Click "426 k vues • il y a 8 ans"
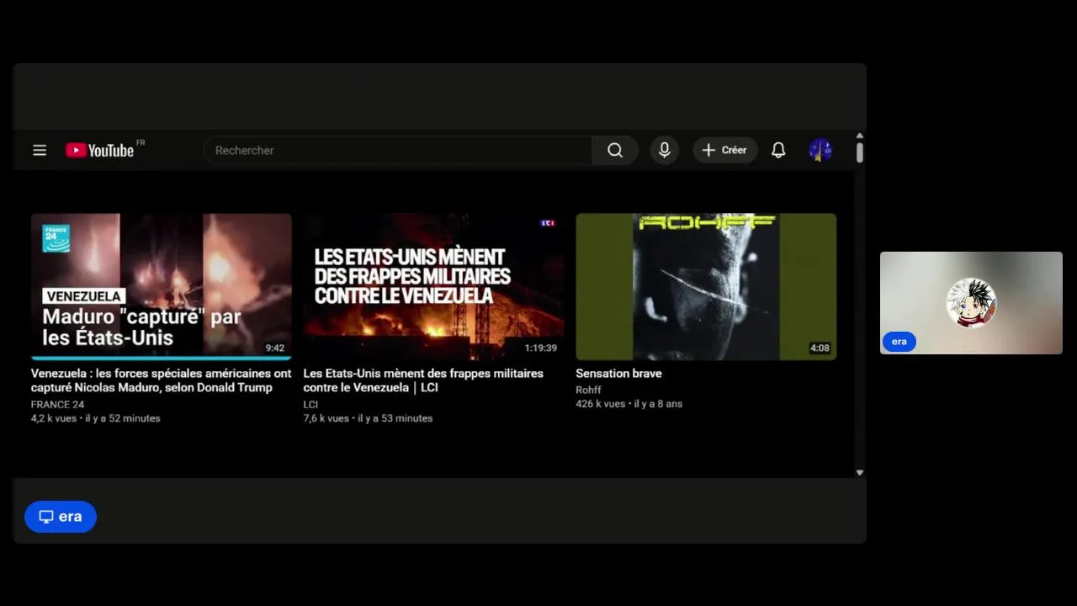This screenshot has height=606, width=1077. click(x=629, y=404)
